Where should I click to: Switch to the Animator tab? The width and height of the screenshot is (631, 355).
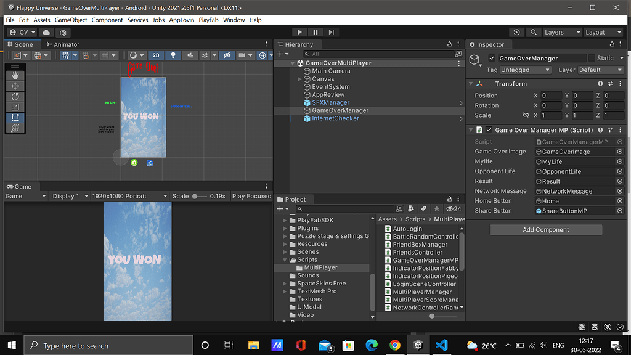(62, 44)
